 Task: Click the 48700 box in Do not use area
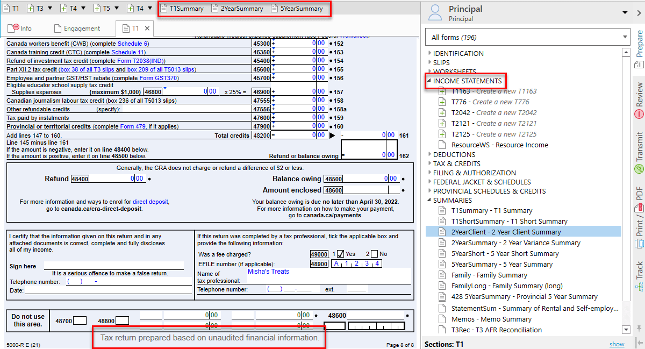pyautogui.click(x=80, y=321)
